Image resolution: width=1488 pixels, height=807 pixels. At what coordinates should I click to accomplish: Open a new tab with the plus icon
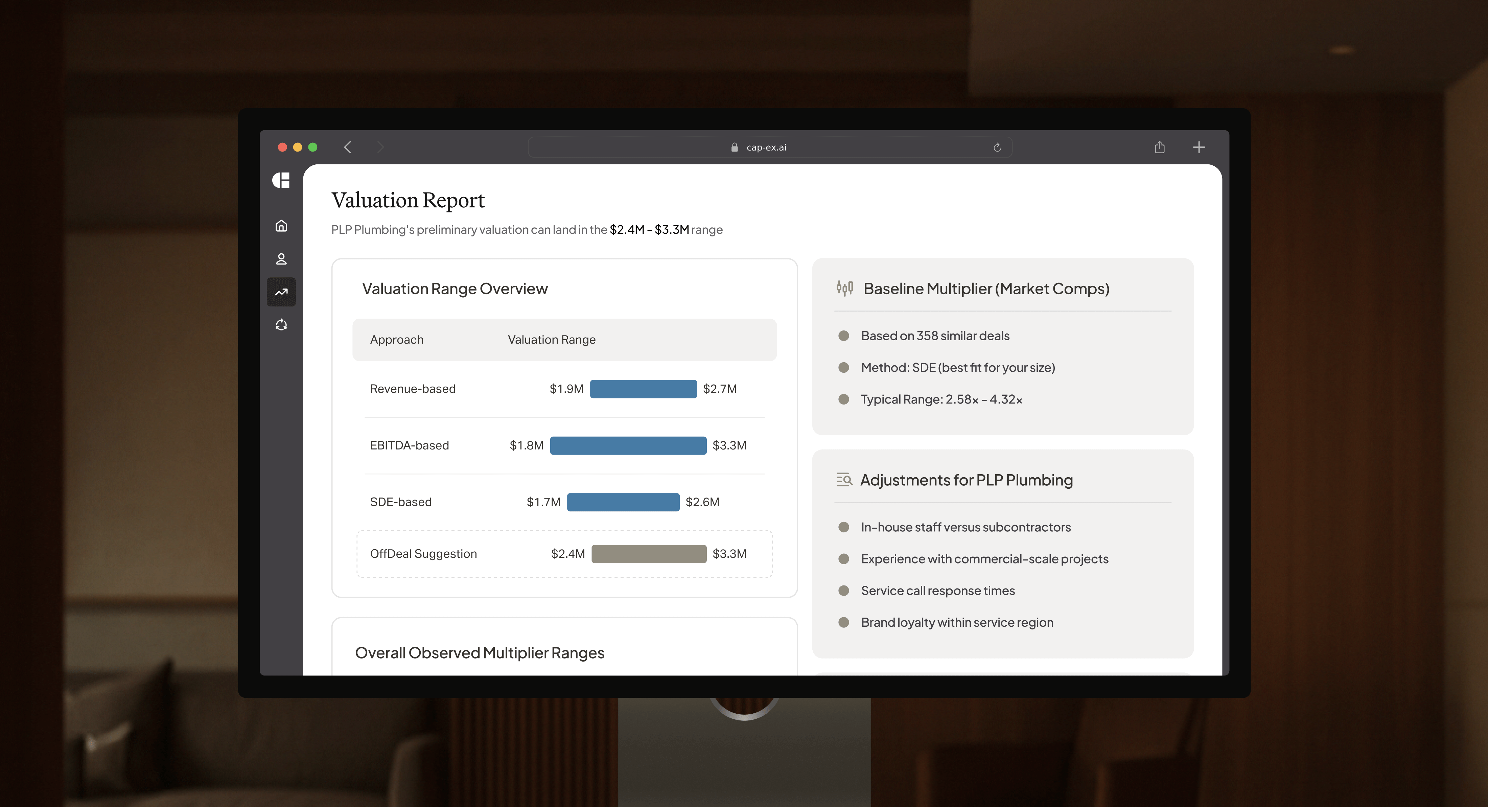point(1199,147)
